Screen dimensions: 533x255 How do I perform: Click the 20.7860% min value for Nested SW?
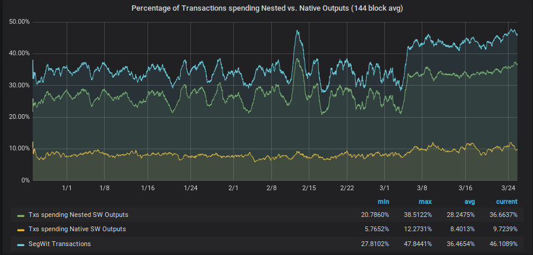(x=375, y=215)
